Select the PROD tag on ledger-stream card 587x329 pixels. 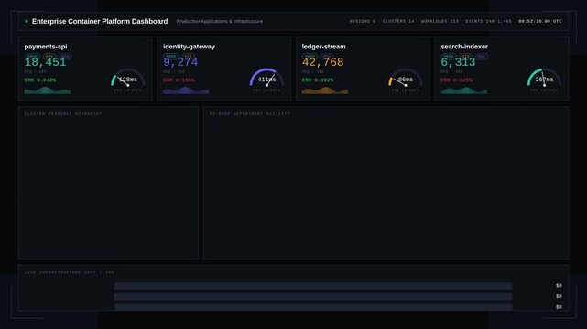click(310, 56)
